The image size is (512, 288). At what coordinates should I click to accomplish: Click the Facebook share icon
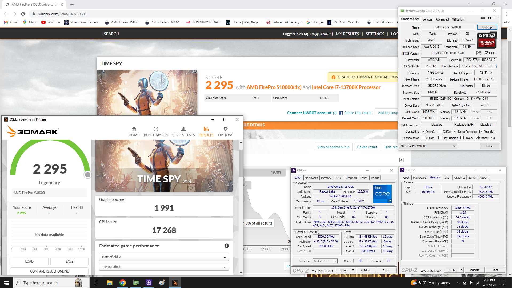[341, 113]
